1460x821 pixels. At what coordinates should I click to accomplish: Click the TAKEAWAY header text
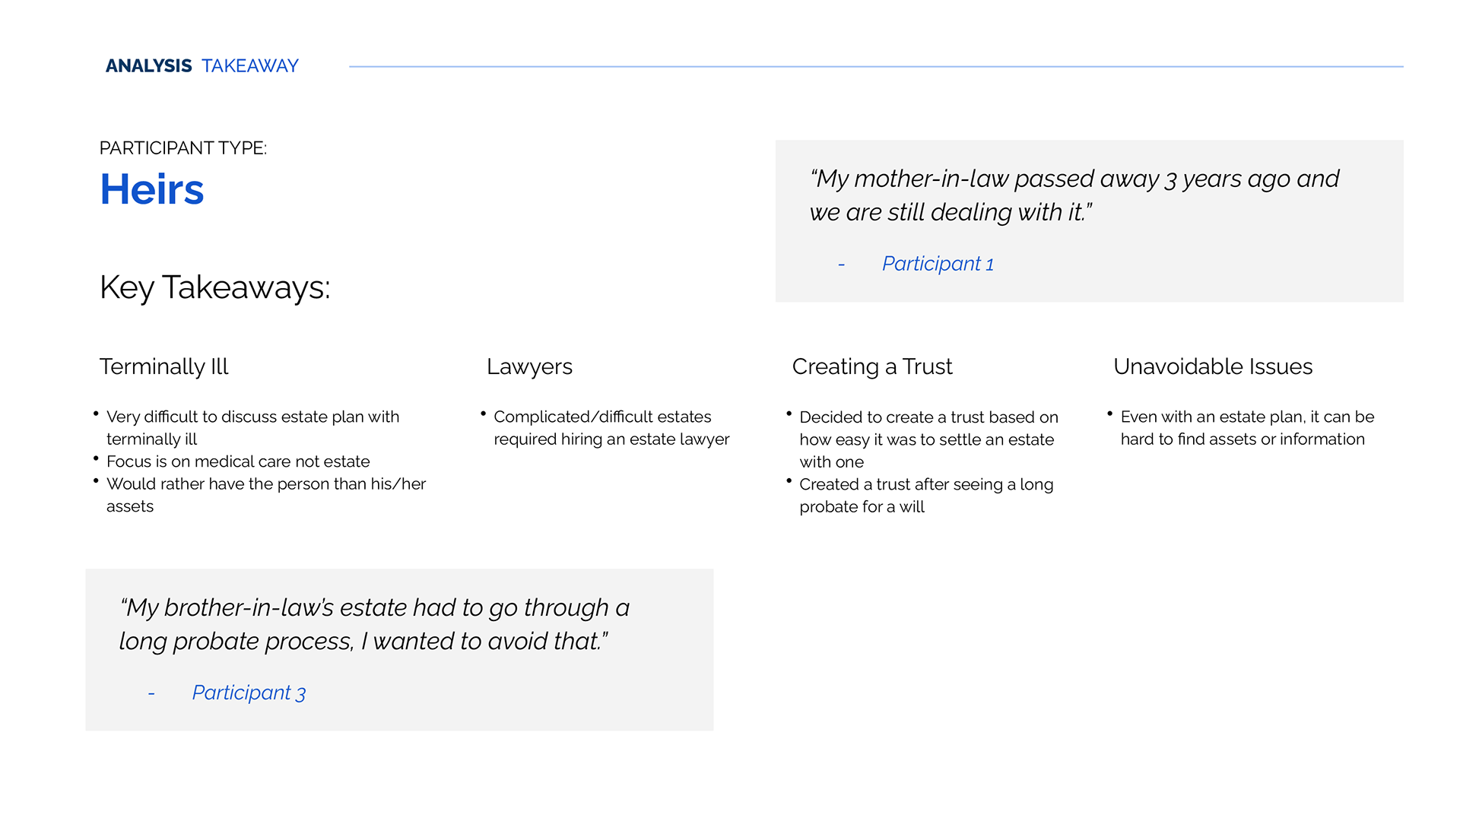(x=250, y=66)
